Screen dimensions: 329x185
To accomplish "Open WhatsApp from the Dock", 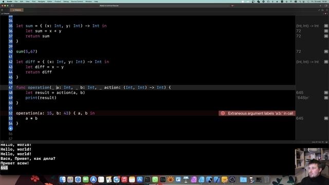I will pyautogui.click(x=155, y=179).
